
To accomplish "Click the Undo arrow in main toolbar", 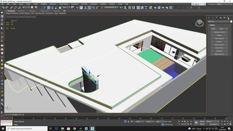I will point(3,8).
